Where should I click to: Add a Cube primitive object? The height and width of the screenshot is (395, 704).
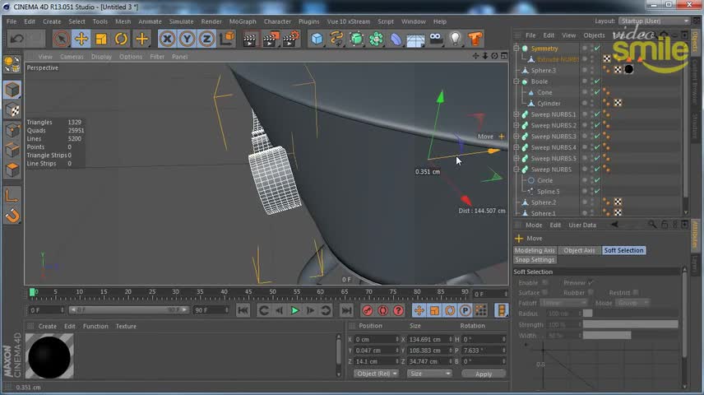point(317,39)
